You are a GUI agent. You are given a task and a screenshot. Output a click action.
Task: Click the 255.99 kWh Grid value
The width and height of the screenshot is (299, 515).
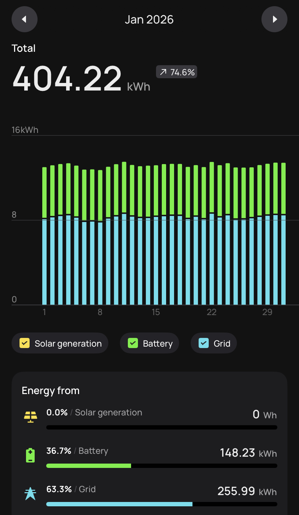coord(247,491)
